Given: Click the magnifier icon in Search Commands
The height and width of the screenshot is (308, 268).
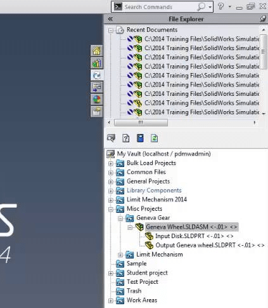Looking at the screenshot, I should click(x=201, y=7).
